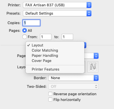Click the Pages per Sheet blue arrows
The image size is (114, 109).
tap(96, 56)
